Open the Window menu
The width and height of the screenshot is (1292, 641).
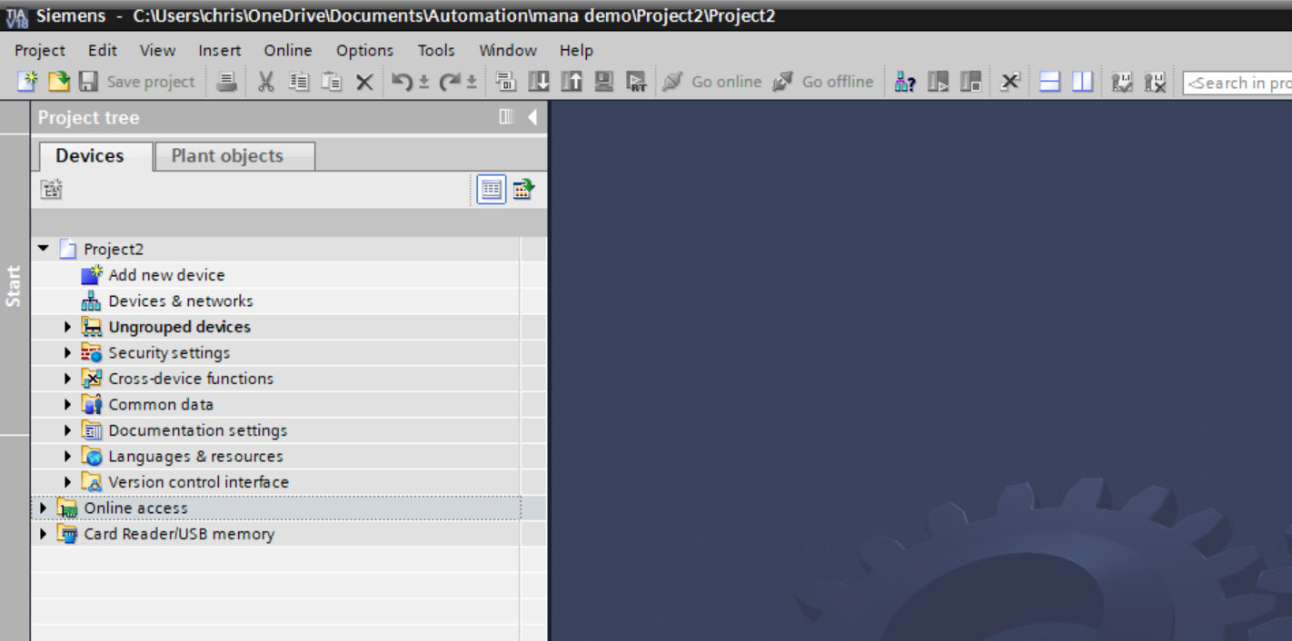click(x=508, y=50)
